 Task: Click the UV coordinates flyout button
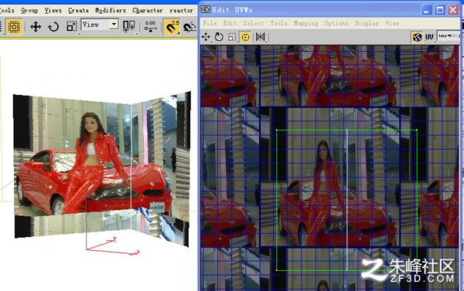tap(429, 37)
